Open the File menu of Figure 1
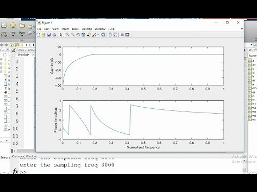This screenshot has width=257, height=192. pos(39,29)
